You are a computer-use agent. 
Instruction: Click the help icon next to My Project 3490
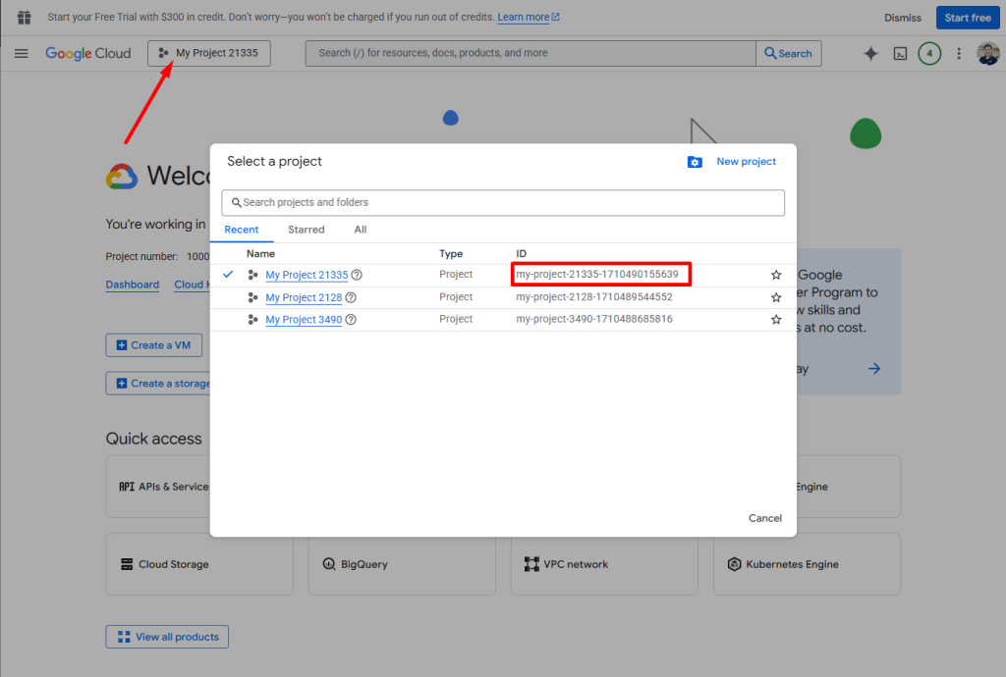pyautogui.click(x=351, y=319)
